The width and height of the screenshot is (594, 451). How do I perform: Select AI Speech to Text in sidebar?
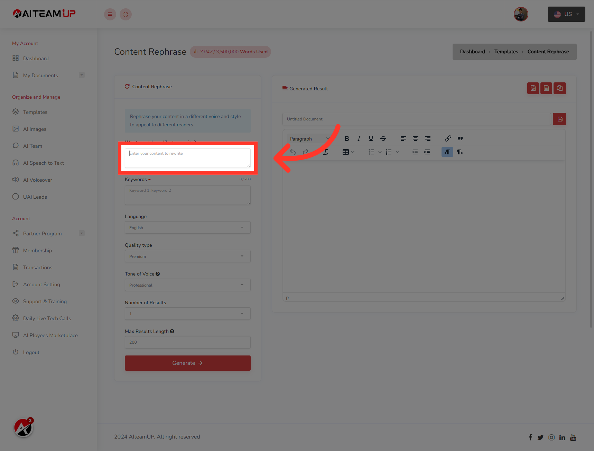coord(43,163)
